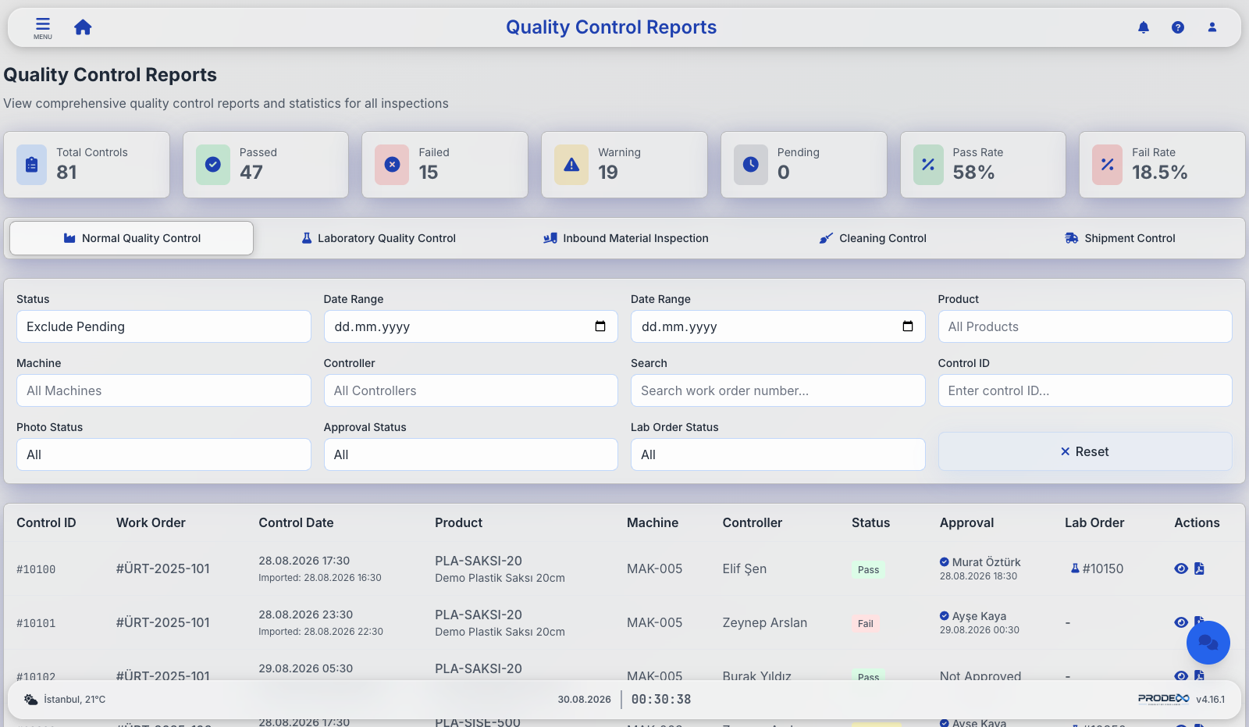The height and width of the screenshot is (727, 1249).
Task: Switch to Shipment Control tab
Action: [1120, 238]
